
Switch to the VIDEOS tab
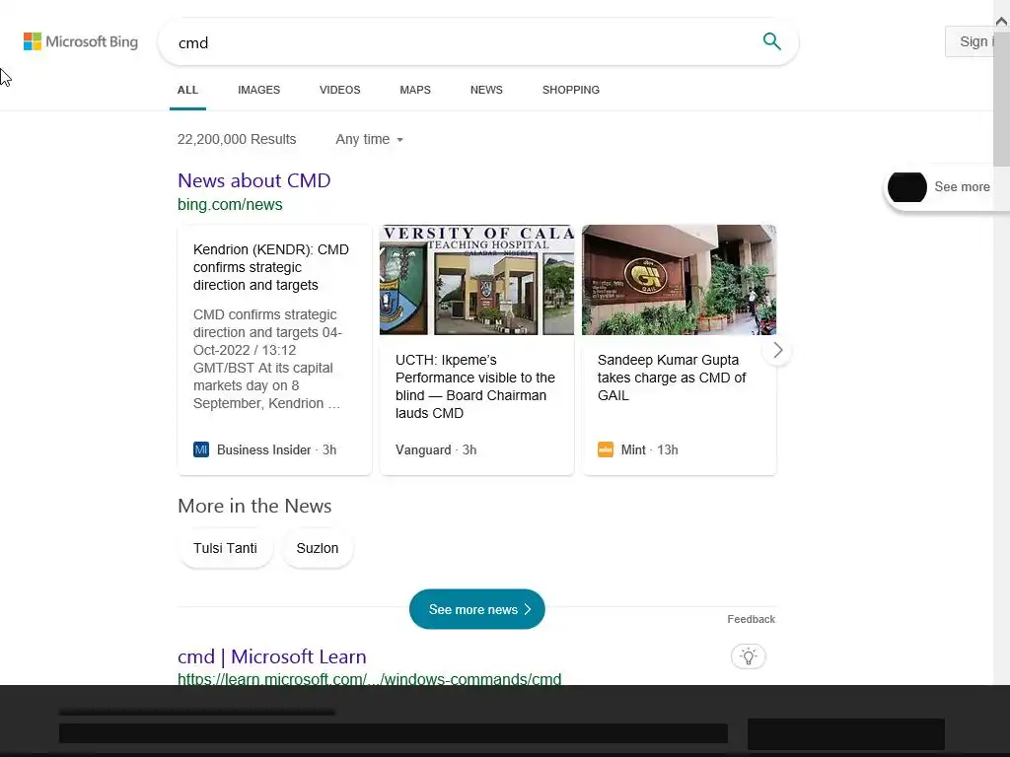[x=340, y=90]
